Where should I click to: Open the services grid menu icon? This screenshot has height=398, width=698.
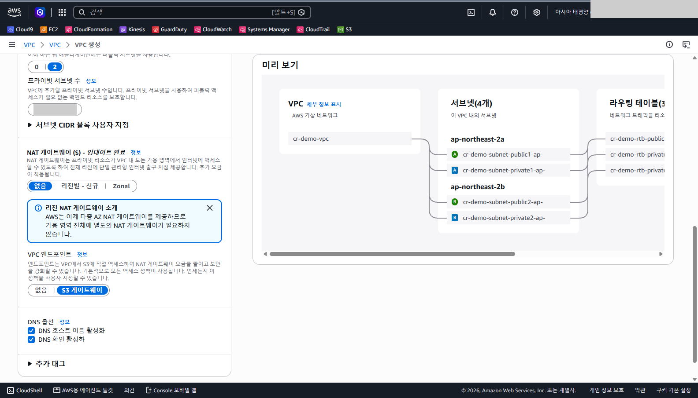coord(62,12)
